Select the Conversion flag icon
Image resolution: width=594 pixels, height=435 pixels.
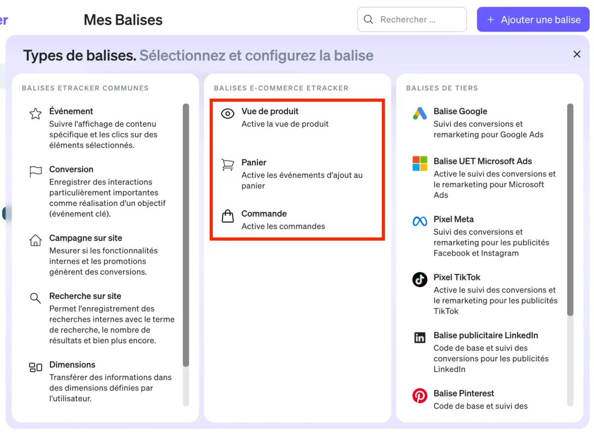click(x=36, y=172)
